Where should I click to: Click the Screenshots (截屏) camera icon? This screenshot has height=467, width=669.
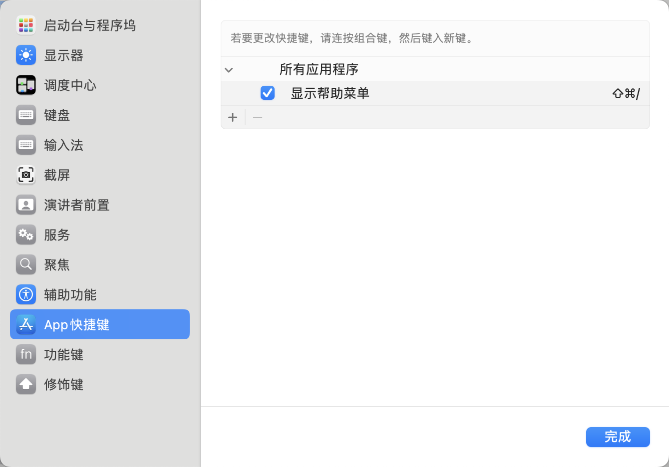pos(26,175)
